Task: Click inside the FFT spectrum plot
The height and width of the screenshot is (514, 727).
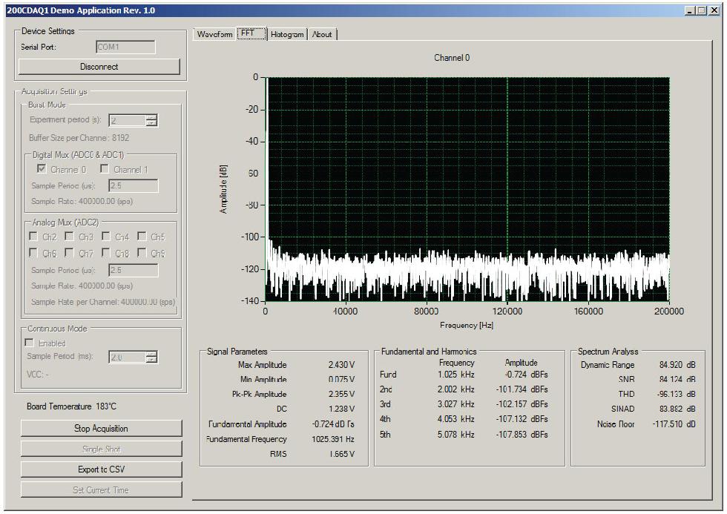Action: pyautogui.click(x=467, y=185)
